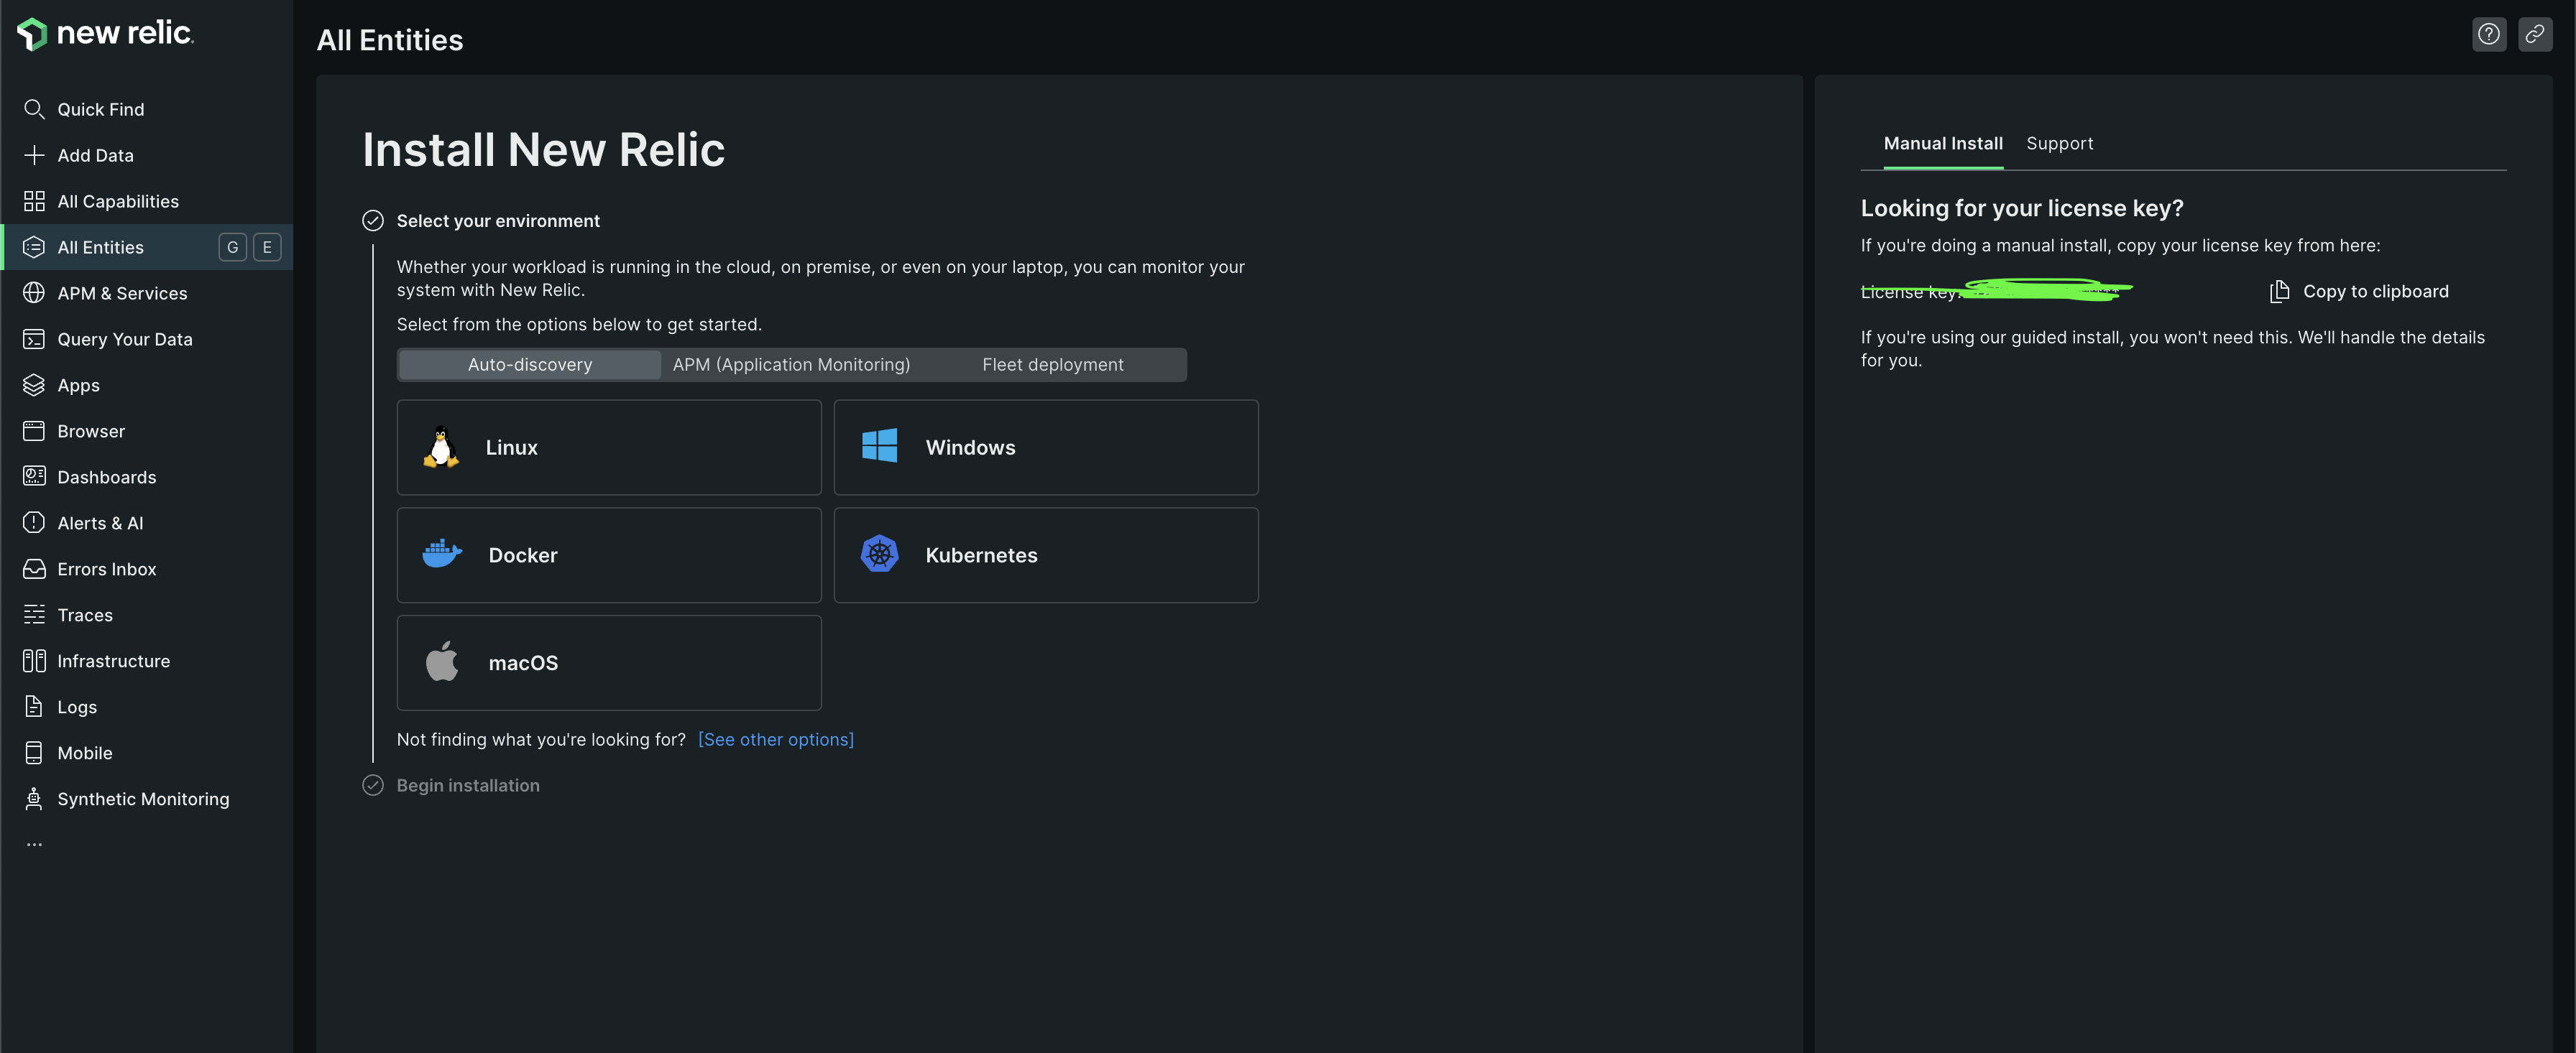Open the Logs section

(75, 706)
